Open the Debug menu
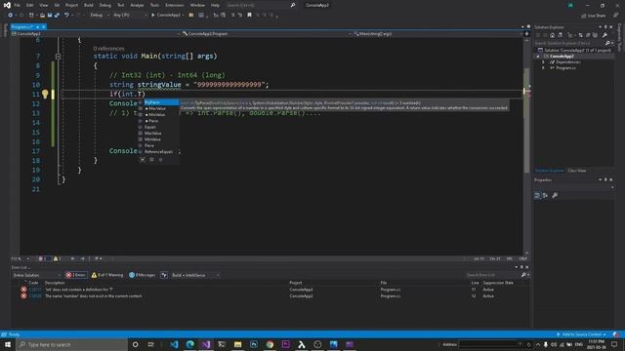The height and width of the screenshot is (351, 625). click(104, 5)
